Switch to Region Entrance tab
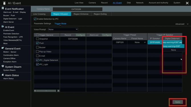This screenshot has width=191, height=107. pos(81,14)
